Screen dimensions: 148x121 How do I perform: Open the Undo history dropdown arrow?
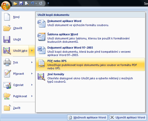tap(36, 4)
